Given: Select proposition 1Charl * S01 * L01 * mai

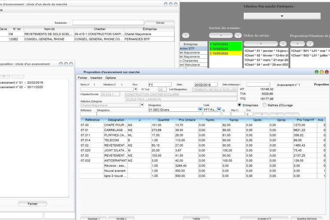Looking at the screenshot, I should click(310, 51).
